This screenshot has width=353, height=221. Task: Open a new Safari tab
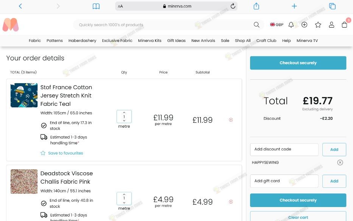click(x=294, y=6)
